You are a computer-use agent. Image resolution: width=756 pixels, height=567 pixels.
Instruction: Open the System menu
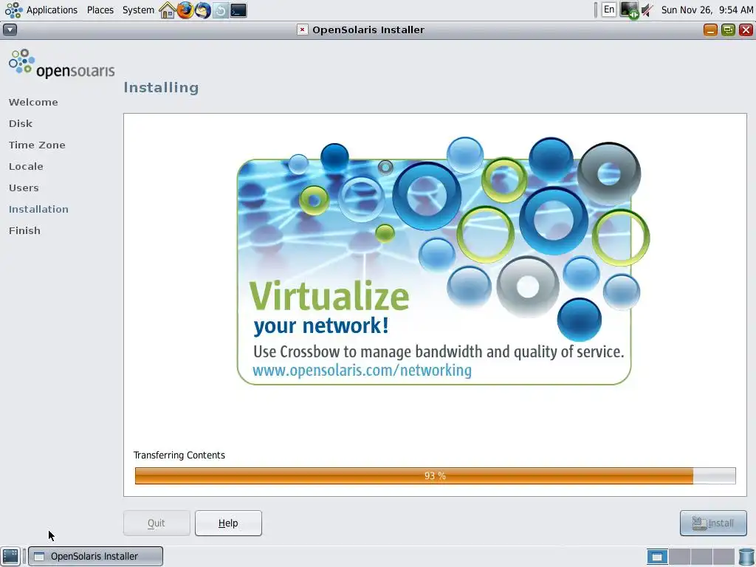(138, 10)
